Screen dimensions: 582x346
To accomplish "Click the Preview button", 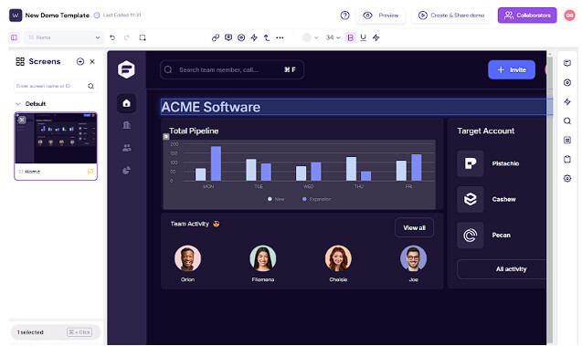I will click(x=381, y=16).
